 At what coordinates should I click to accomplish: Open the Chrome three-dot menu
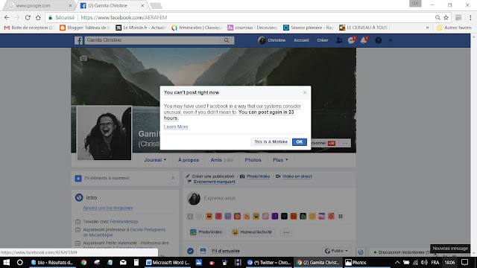pyautogui.click(x=470, y=18)
